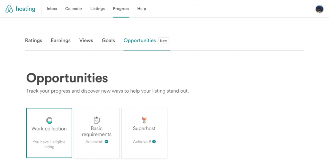Go to the Calendar page

(x=74, y=9)
